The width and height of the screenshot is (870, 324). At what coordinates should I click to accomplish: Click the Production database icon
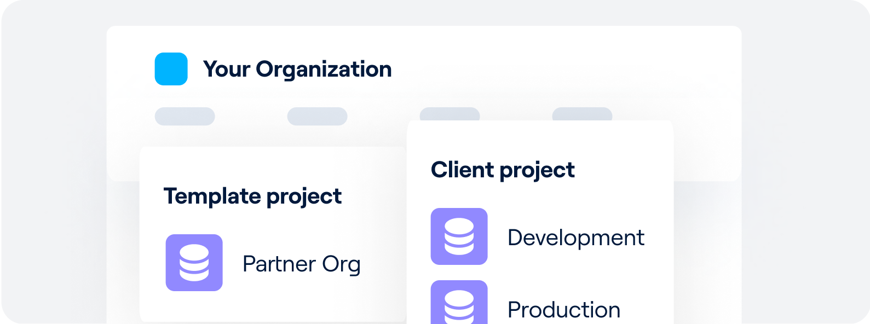459,303
